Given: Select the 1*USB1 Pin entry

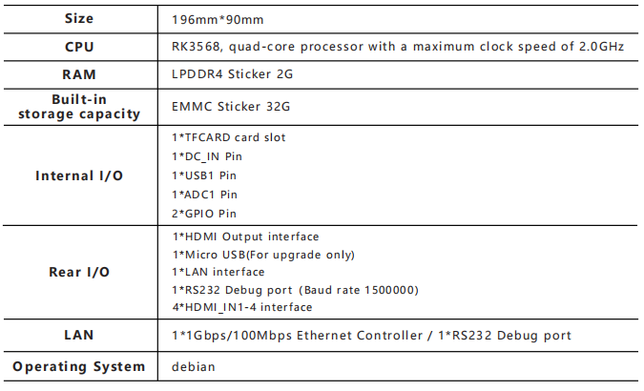Looking at the screenshot, I should (204, 175).
